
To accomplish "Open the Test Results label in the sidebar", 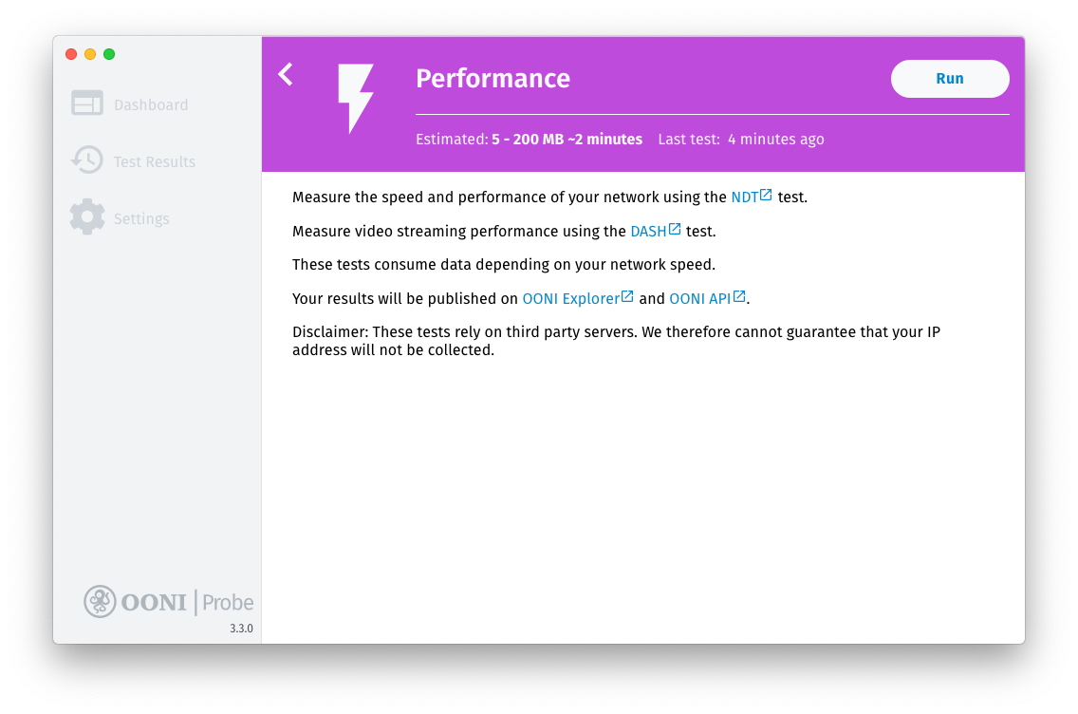I will click(x=155, y=161).
